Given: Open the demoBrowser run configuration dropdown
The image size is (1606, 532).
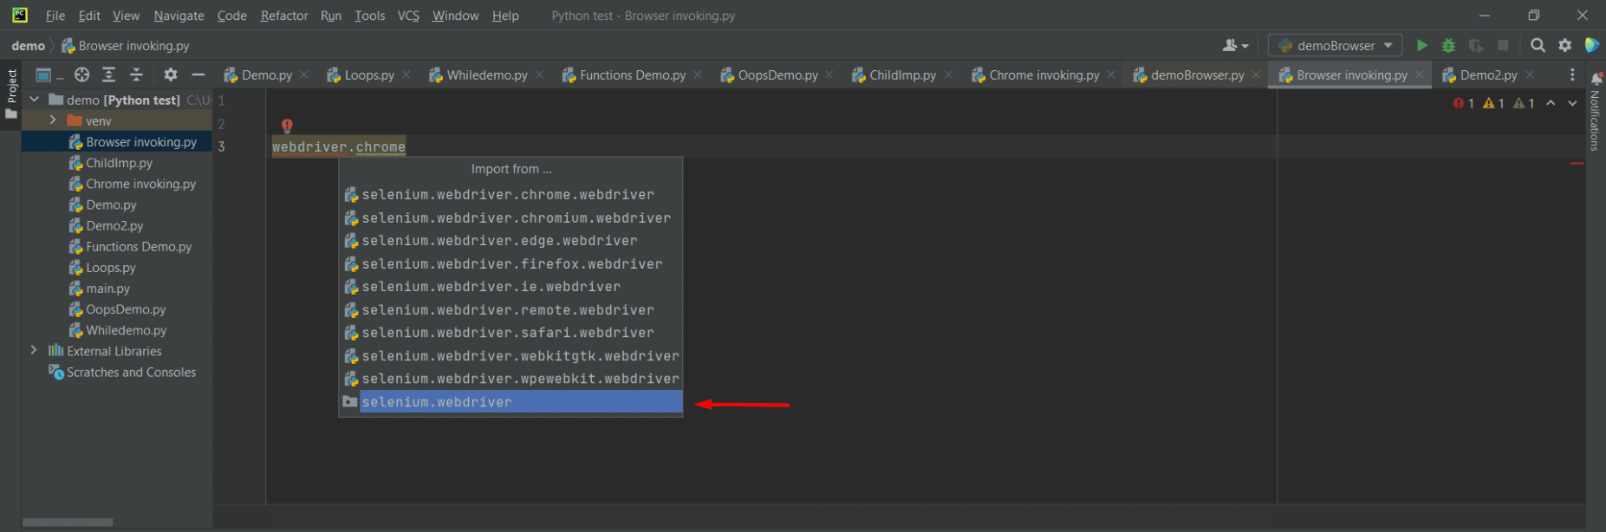Looking at the screenshot, I should 1336,45.
